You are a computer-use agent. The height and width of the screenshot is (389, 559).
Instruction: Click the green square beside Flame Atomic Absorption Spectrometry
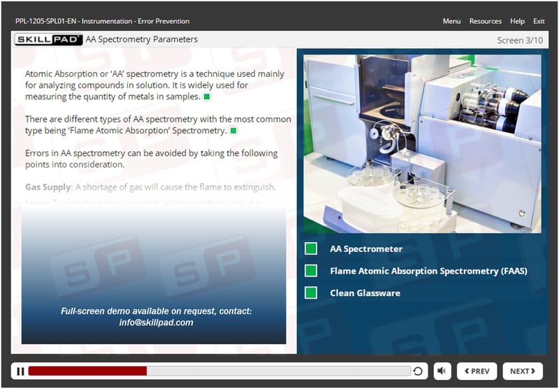311,271
